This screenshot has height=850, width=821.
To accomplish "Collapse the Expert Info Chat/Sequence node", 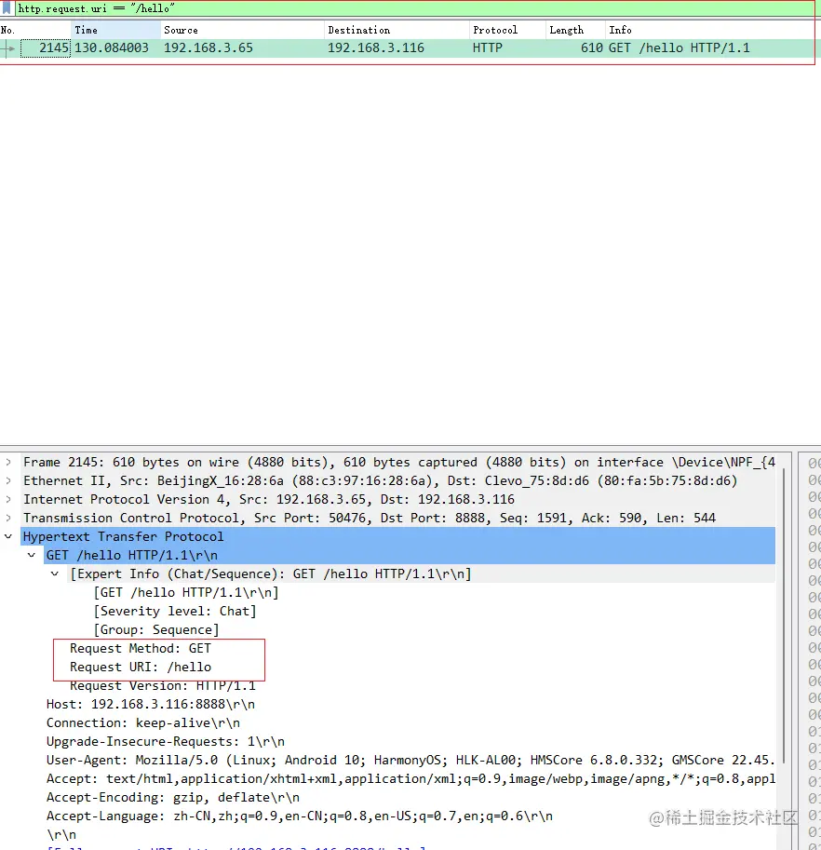I will [x=55, y=573].
